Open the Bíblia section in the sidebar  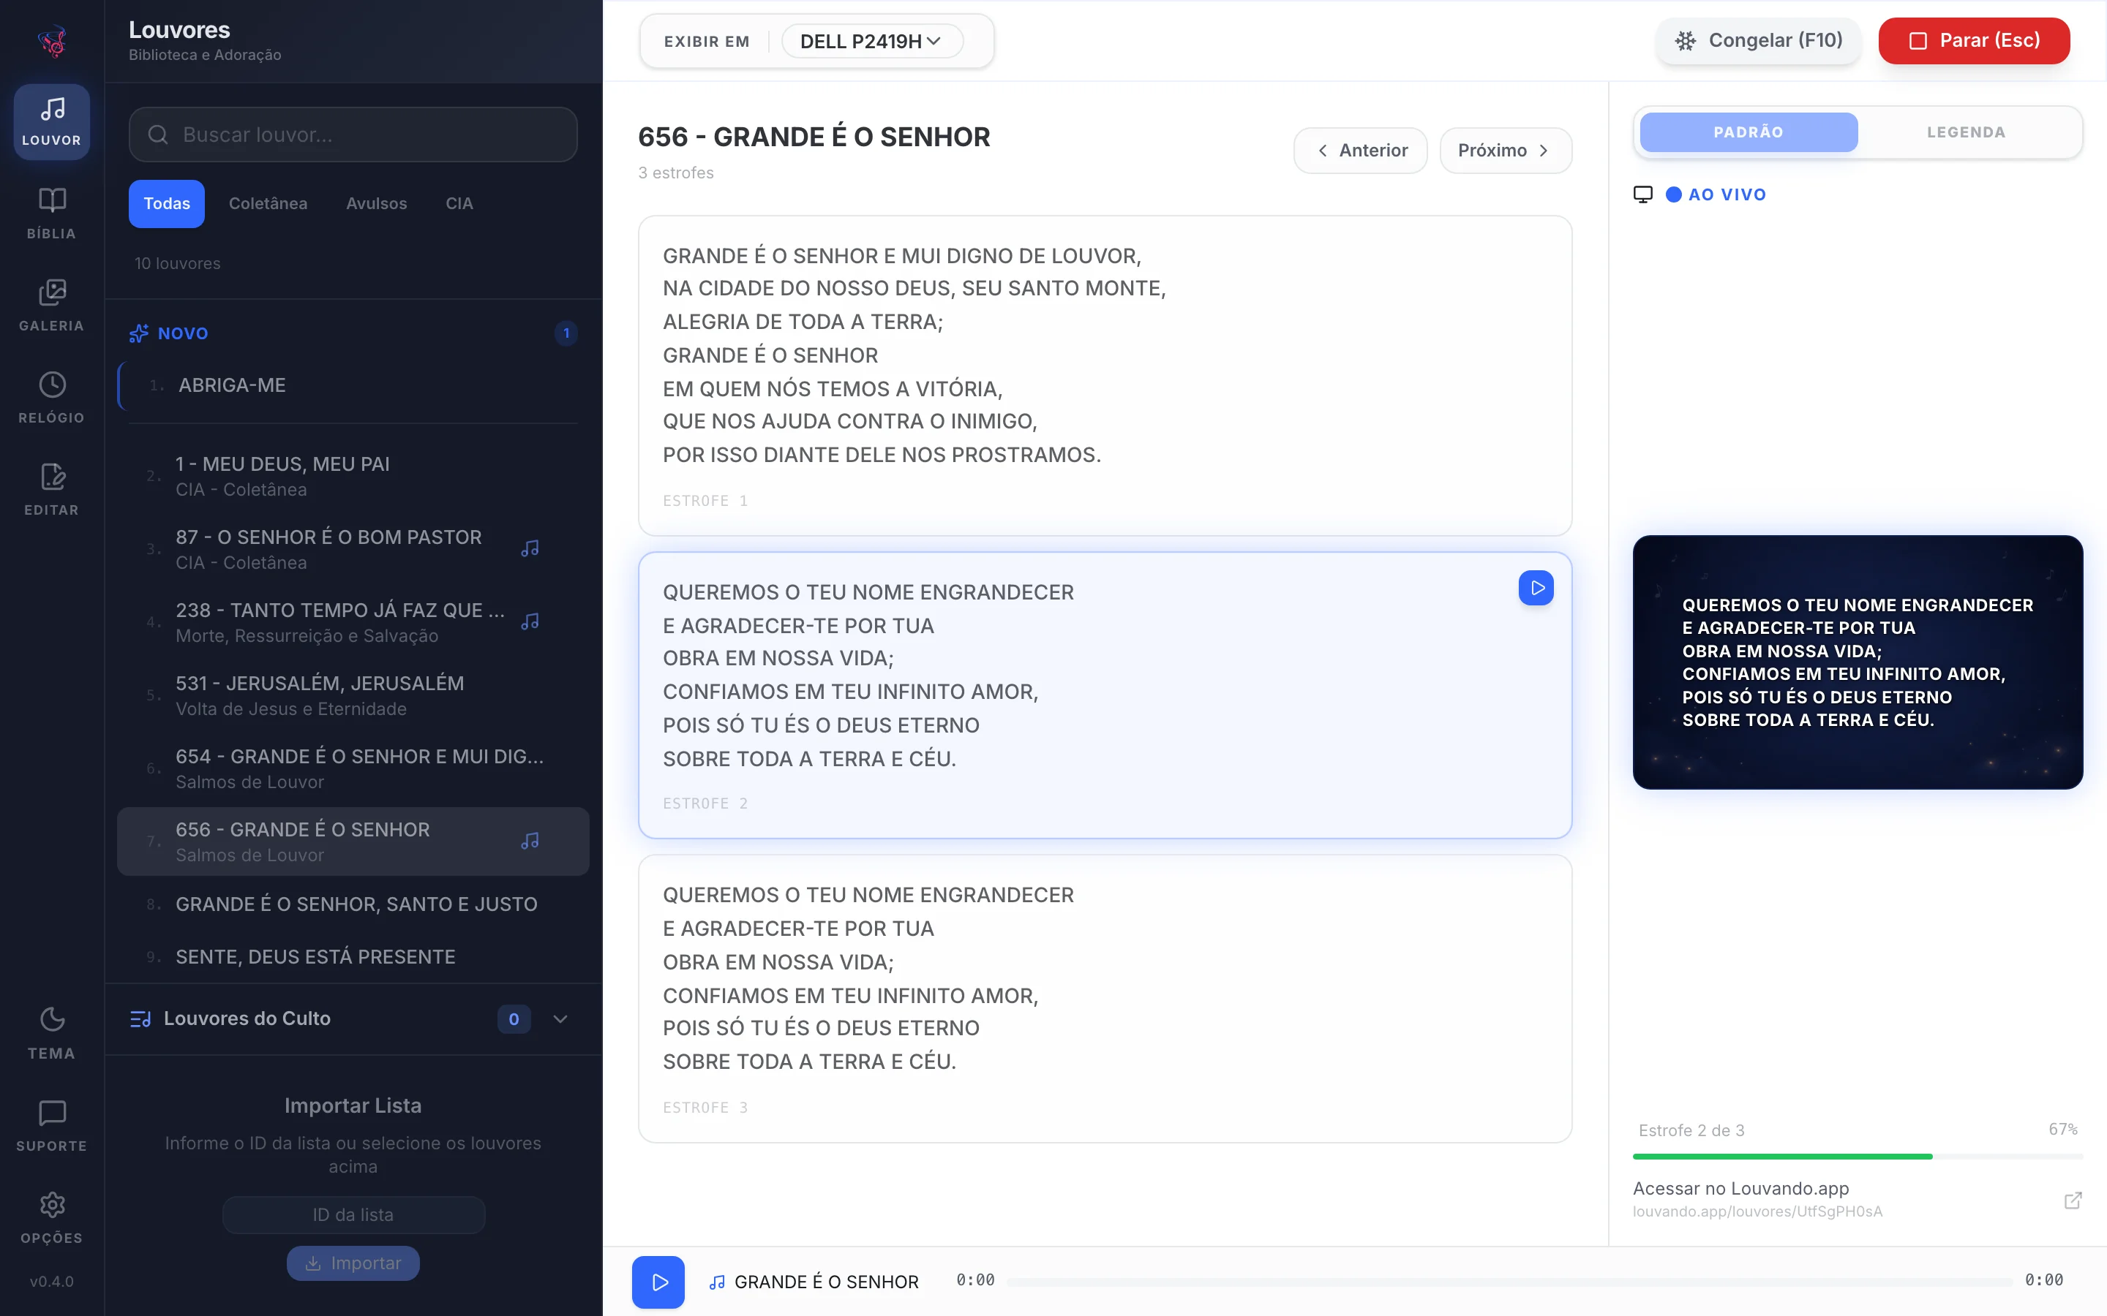click(x=51, y=214)
